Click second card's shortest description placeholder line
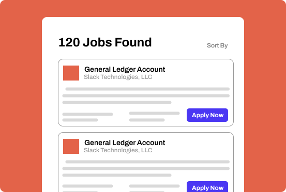 [x=117, y=175]
